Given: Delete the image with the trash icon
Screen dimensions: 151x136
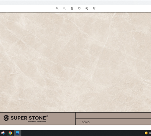Looking at the screenshot, I should tap(72, 8).
